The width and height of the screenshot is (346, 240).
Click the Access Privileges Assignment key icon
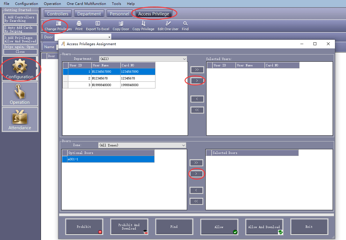[x=63, y=44]
